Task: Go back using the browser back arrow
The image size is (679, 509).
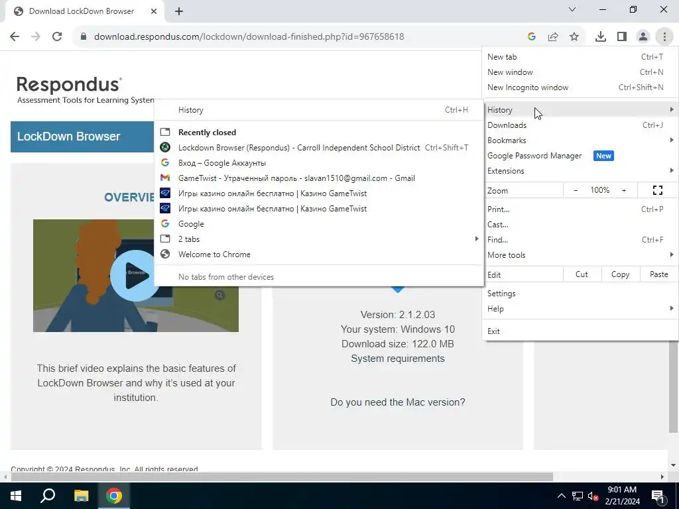Action: point(15,36)
